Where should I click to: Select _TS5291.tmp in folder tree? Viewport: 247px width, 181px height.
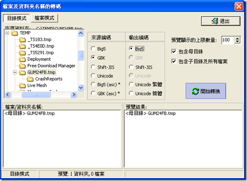41,53
